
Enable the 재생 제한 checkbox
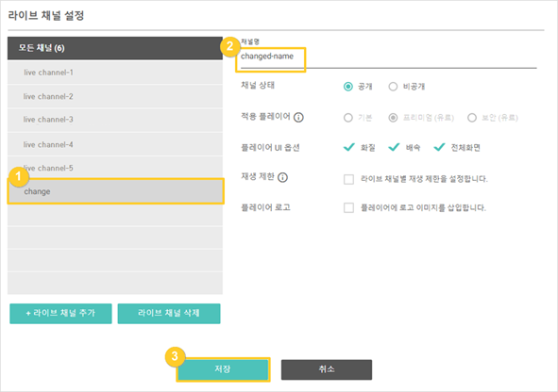pos(348,179)
